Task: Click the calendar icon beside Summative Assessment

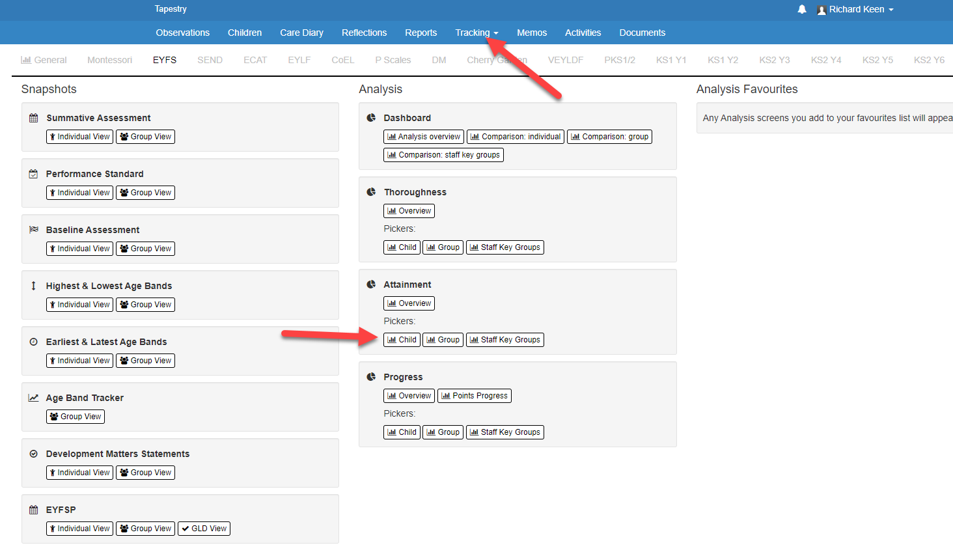Action: tap(34, 118)
